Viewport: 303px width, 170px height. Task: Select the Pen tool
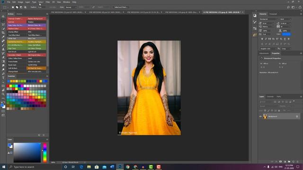pyautogui.click(x=3, y=74)
